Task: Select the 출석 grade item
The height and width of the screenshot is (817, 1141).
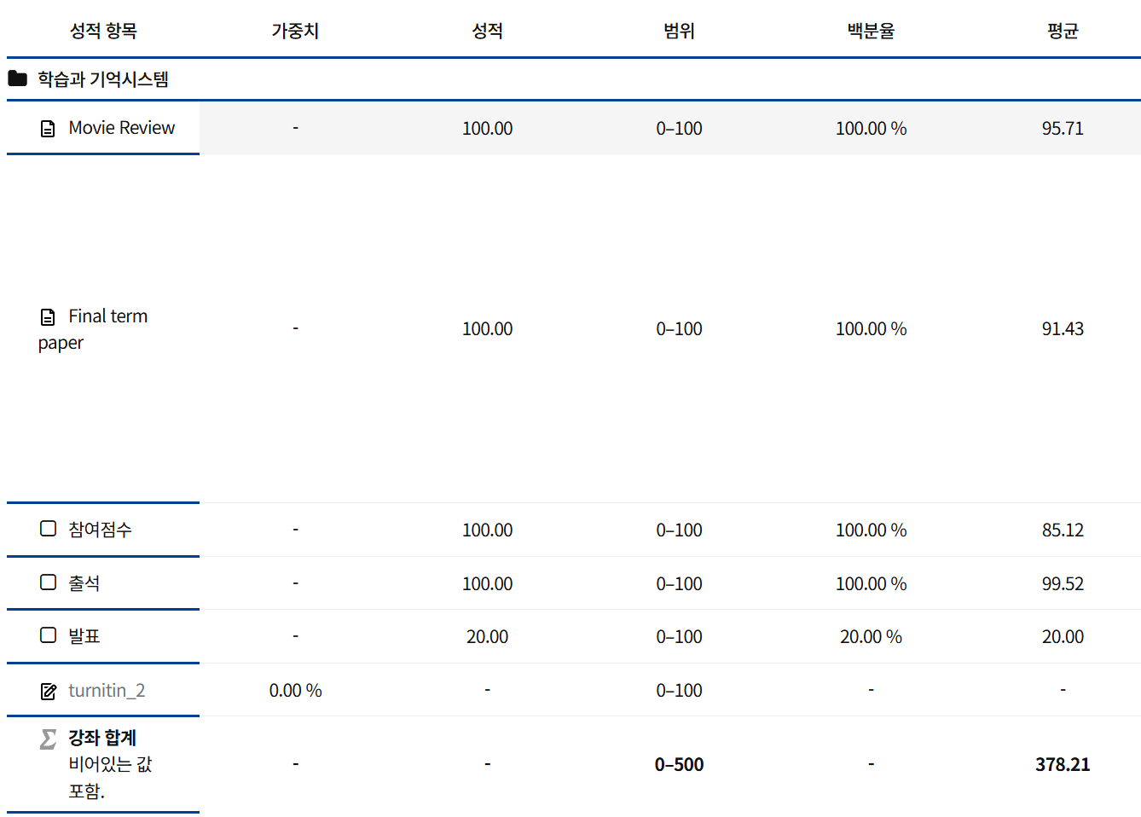Action: 84,583
